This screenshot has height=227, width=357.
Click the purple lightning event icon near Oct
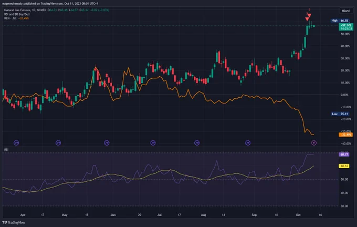(x=314, y=143)
